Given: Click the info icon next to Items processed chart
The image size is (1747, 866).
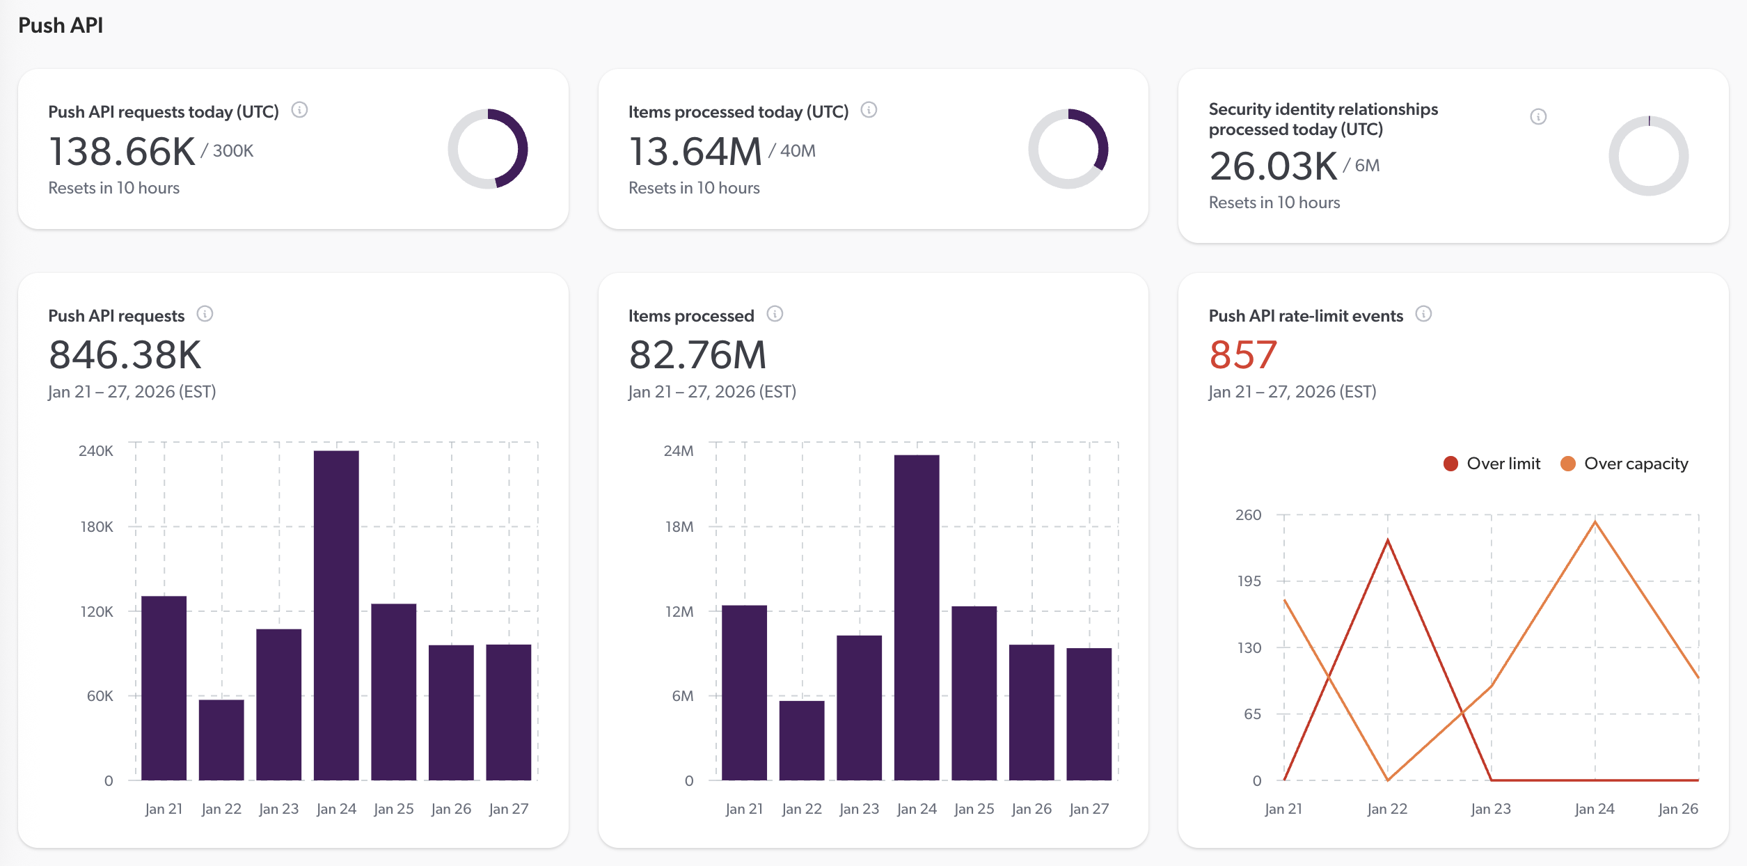Looking at the screenshot, I should click(776, 315).
